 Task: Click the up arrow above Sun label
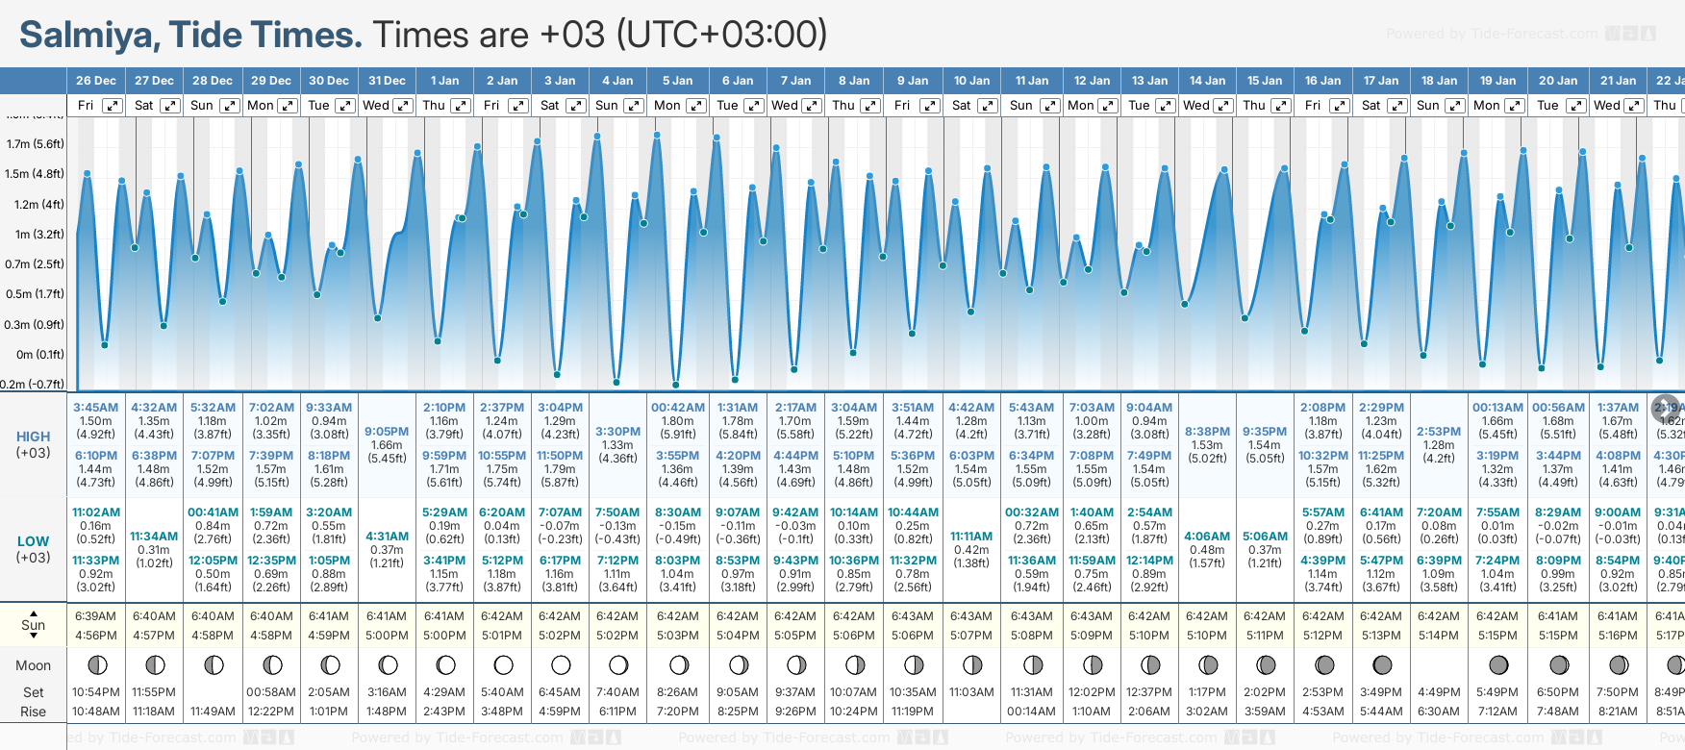click(x=34, y=612)
